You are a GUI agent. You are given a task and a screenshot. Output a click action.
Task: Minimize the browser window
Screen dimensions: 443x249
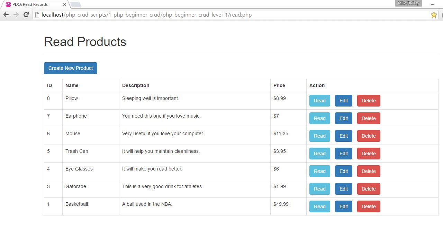433,4
